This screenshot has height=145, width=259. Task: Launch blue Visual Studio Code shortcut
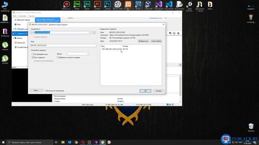[169, 5]
